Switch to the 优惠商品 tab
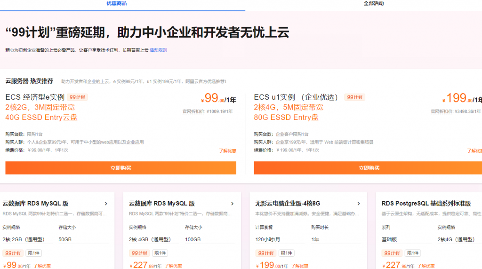 (116, 3)
